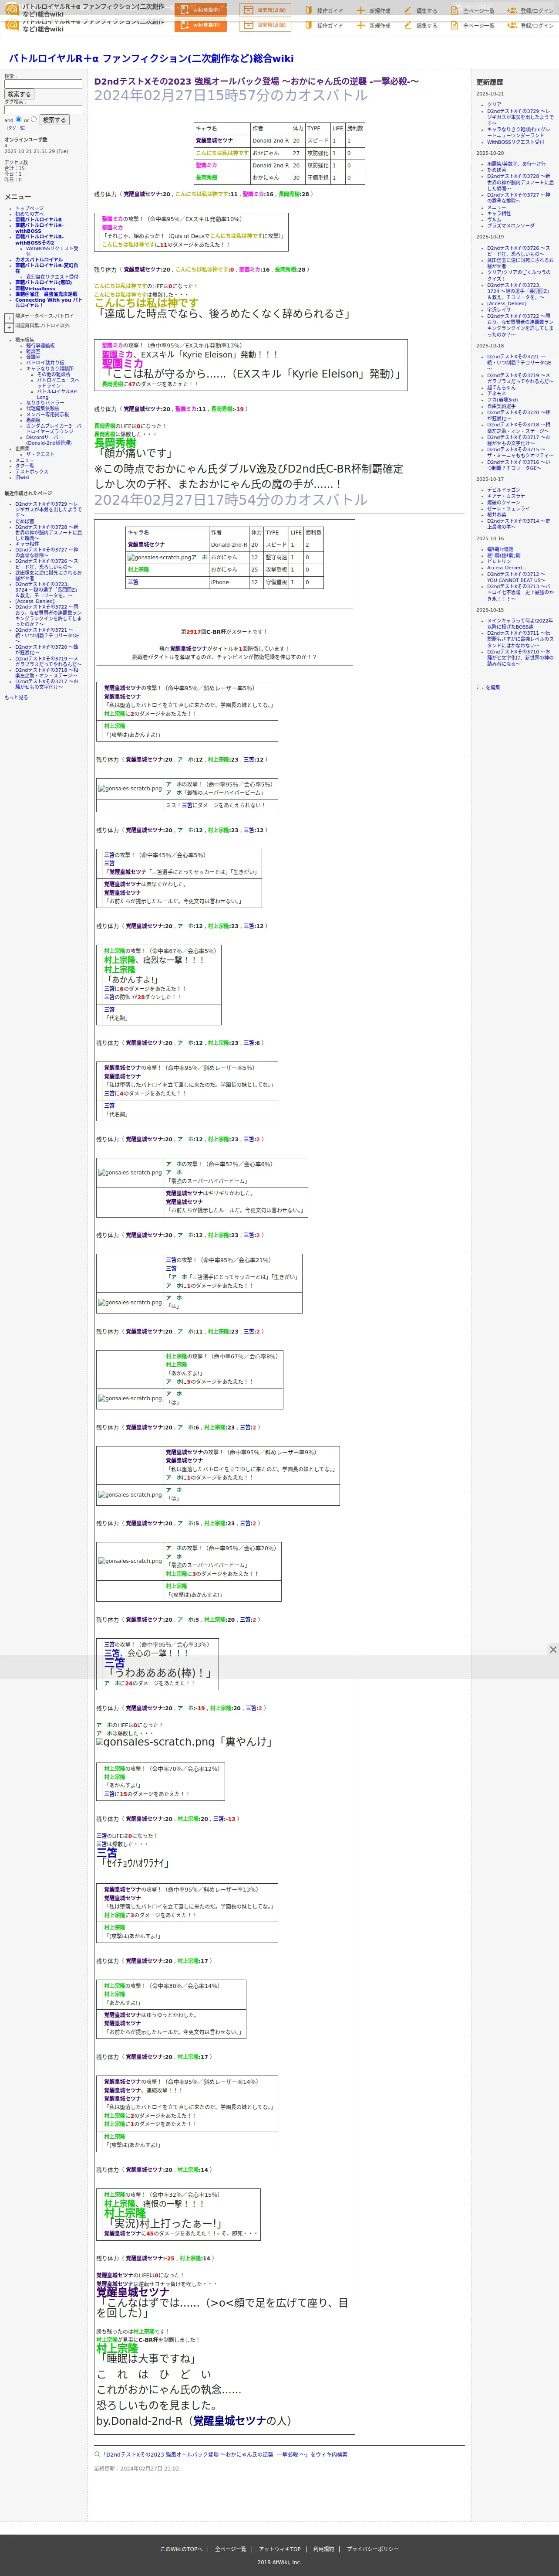Open プライバシーポリシー in the footer

click(x=372, y=2549)
